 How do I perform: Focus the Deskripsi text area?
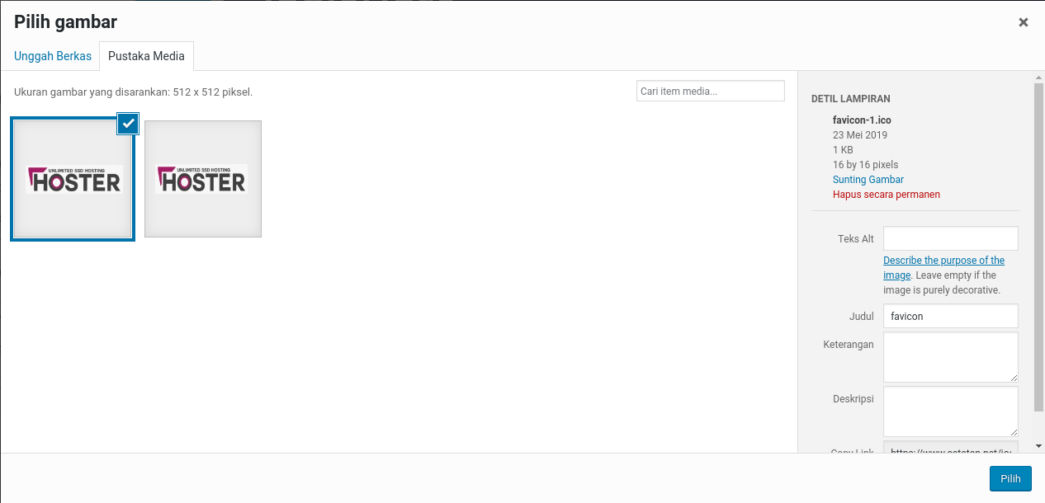[950, 411]
